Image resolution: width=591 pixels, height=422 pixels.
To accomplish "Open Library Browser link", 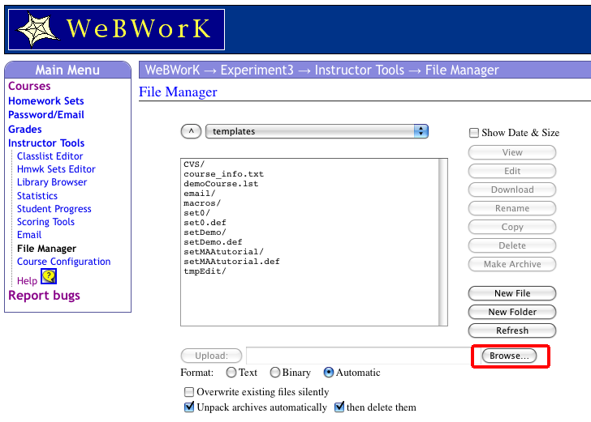I will point(52,182).
